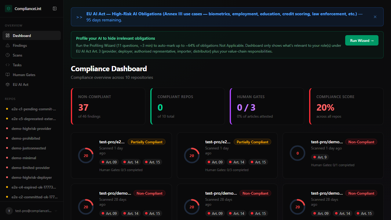391x220 pixels.
Task: Click the Scans clock icon
Action: pyautogui.click(x=8, y=55)
